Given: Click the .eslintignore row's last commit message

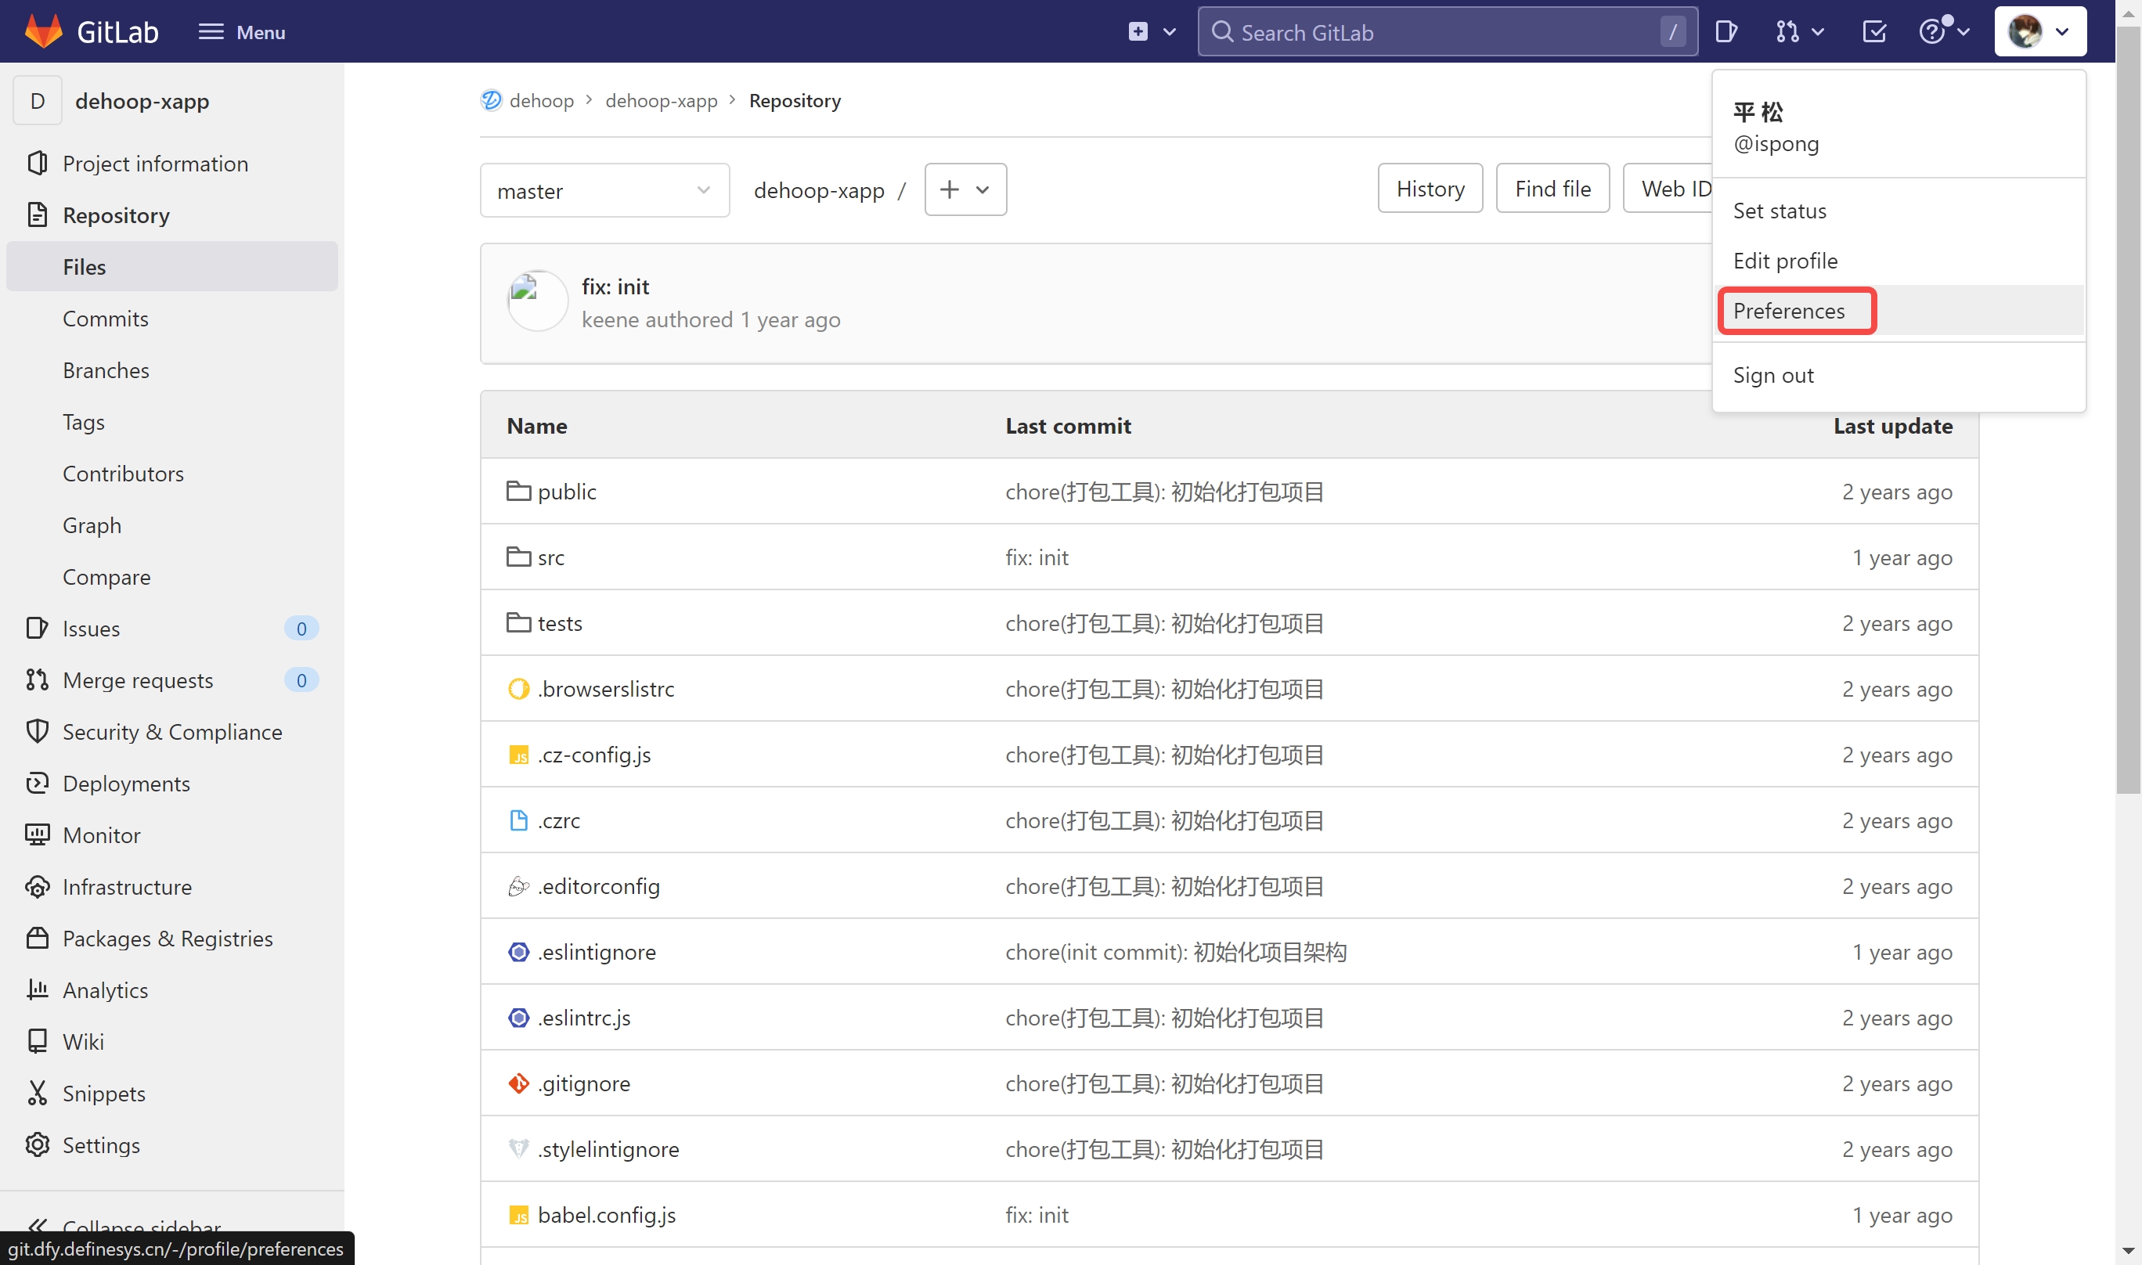Looking at the screenshot, I should 1175,952.
